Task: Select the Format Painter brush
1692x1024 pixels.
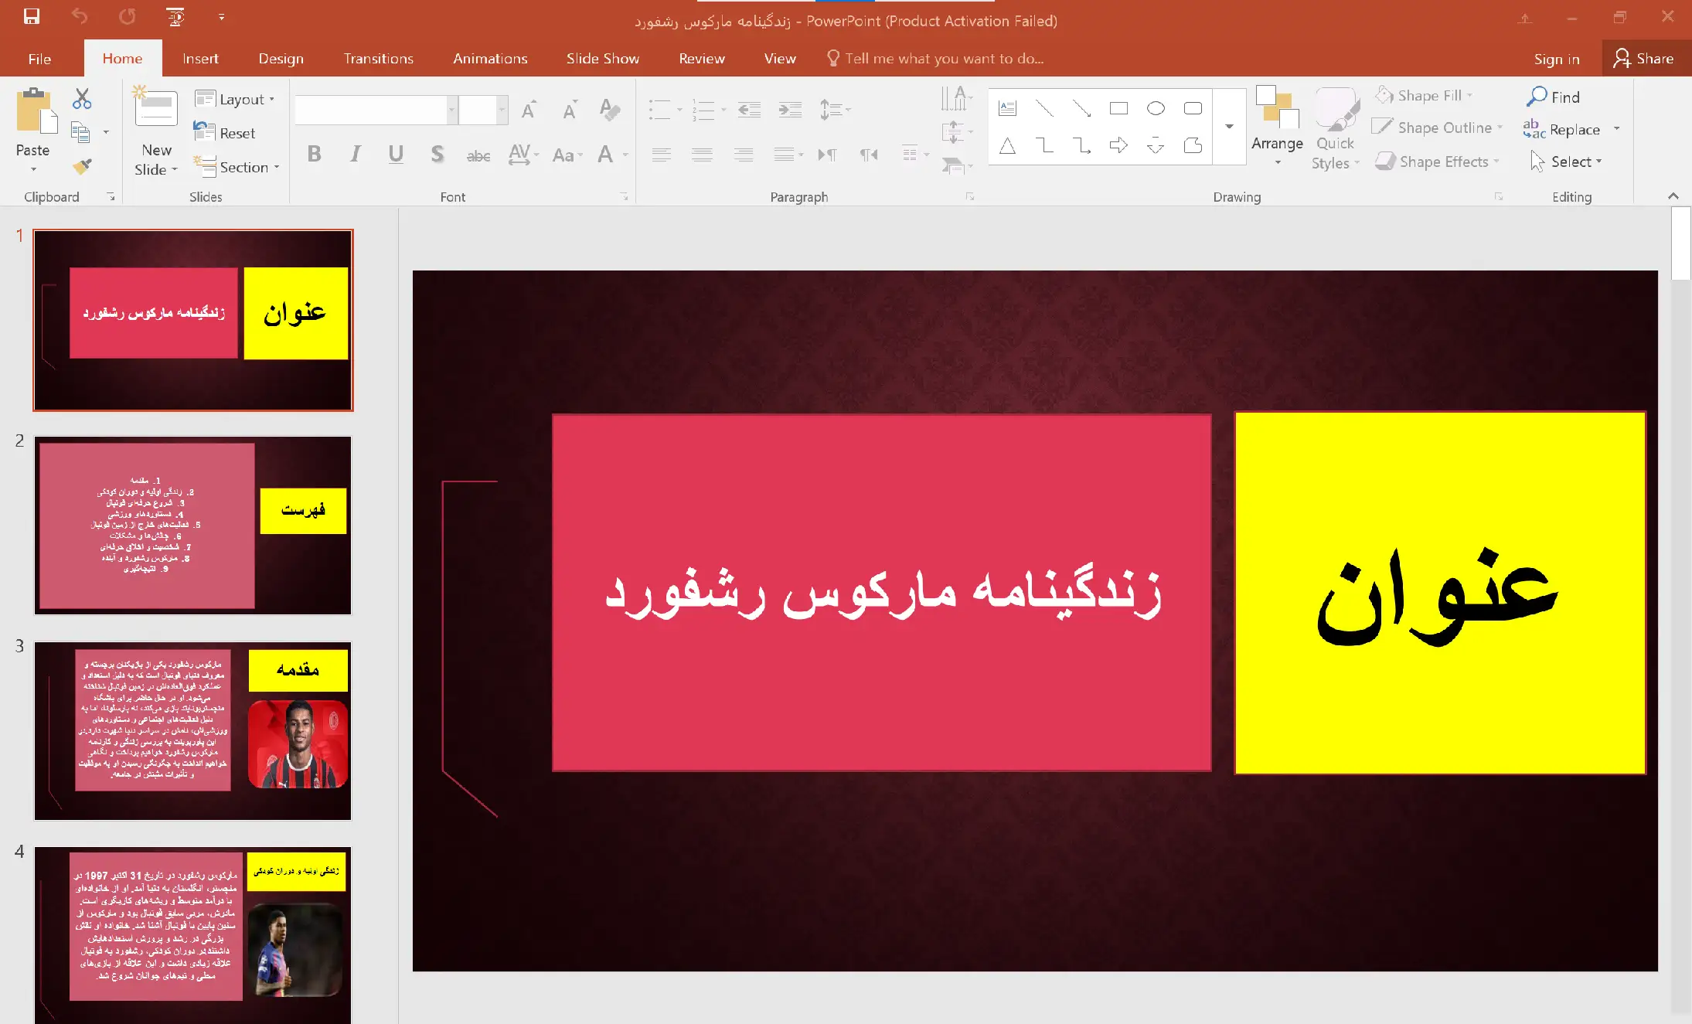Action: (x=82, y=165)
